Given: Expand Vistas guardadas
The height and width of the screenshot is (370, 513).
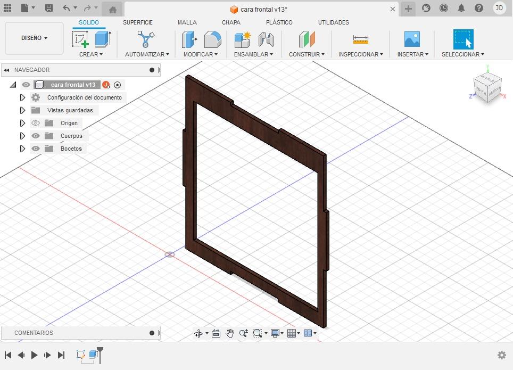Looking at the screenshot, I should click(x=22, y=110).
